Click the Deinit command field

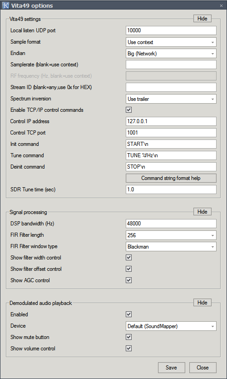(171, 167)
